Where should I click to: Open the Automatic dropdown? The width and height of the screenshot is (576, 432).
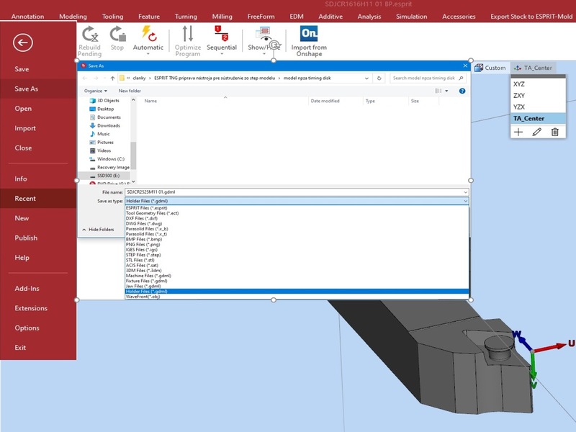click(x=148, y=55)
